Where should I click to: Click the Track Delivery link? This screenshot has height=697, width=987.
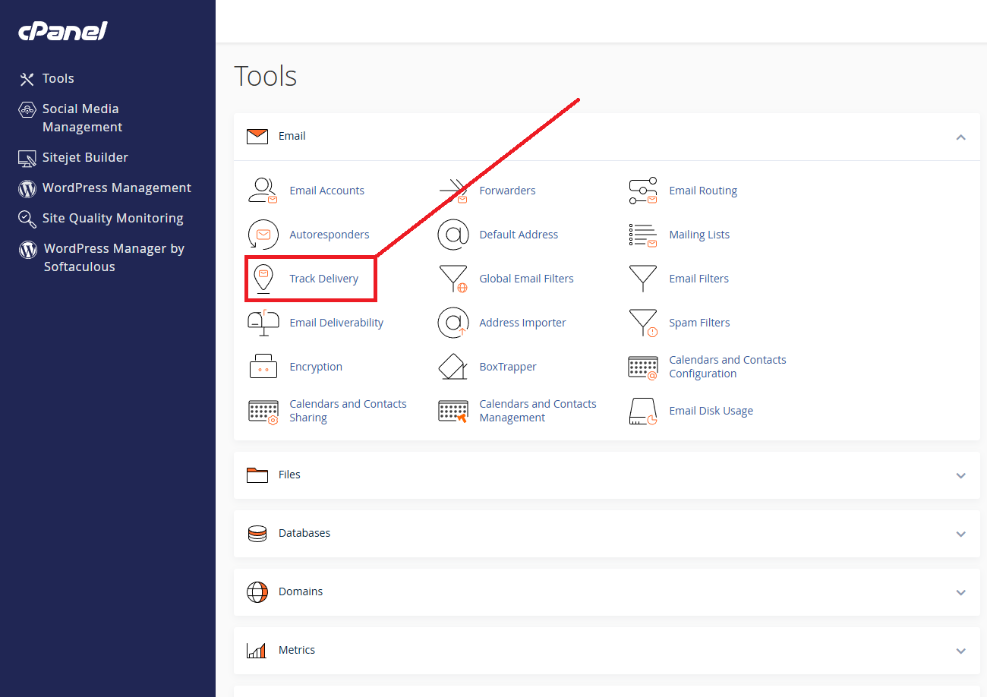tap(323, 279)
